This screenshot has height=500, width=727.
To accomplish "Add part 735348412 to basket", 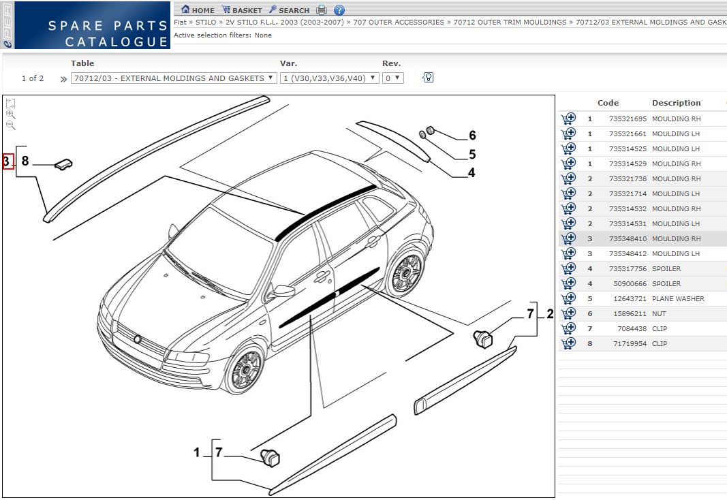I will [568, 253].
